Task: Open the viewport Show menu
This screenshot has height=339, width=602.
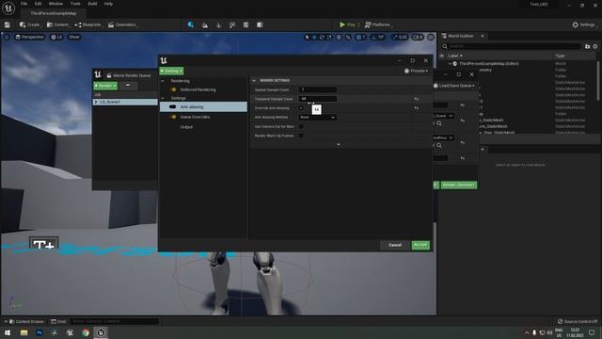Action: [74, 37]
